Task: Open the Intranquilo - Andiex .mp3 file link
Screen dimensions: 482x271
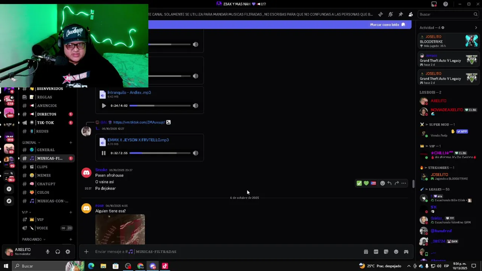Action: 129,93
